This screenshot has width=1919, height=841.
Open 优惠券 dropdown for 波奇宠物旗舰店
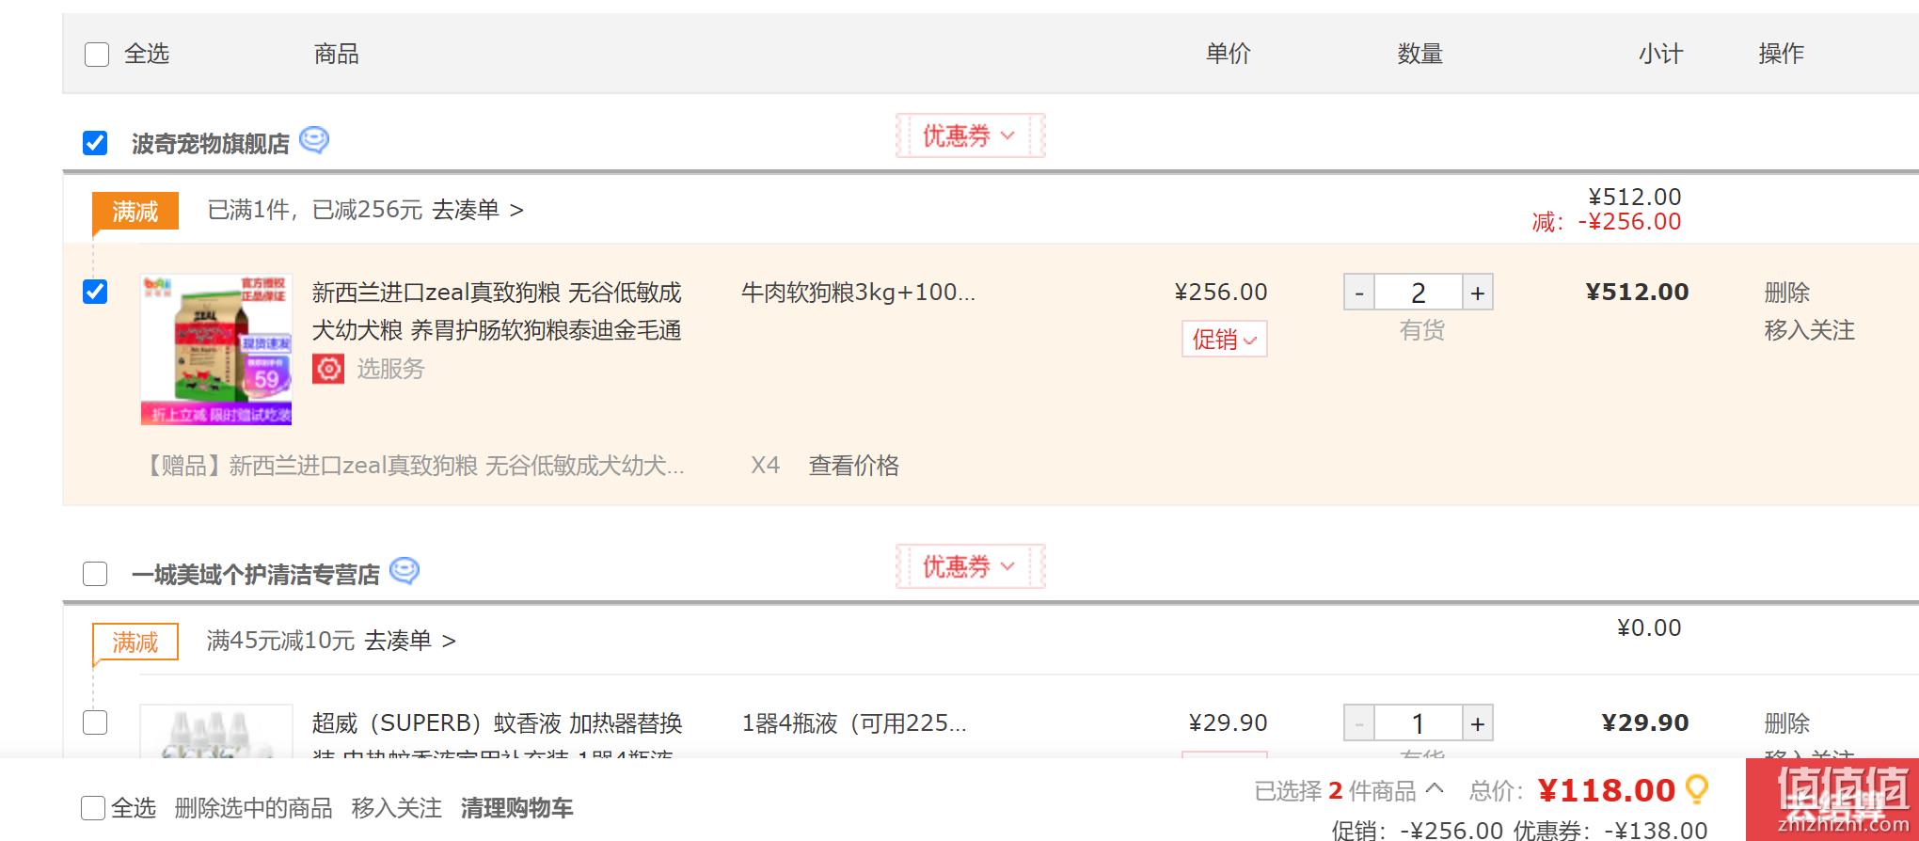click(970, 136)
